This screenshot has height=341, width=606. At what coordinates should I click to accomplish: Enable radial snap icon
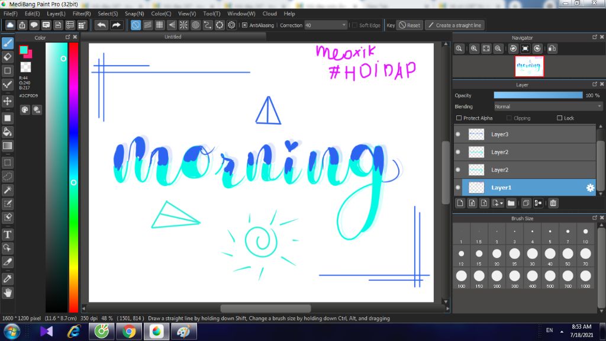point(183,25)
